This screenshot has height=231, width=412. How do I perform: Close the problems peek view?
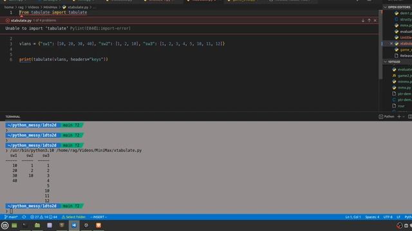click(x=375, y=21)
